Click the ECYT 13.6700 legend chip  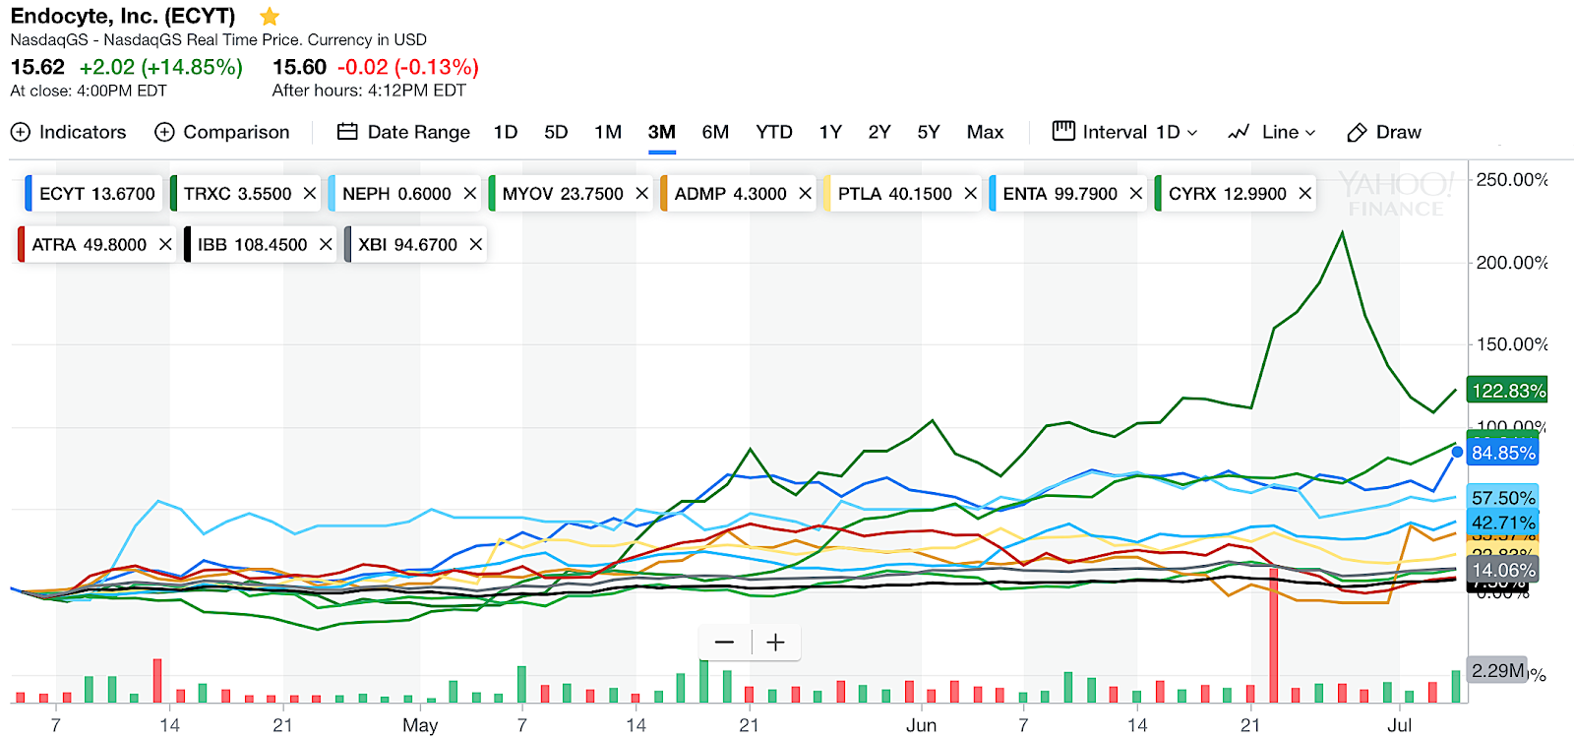(91, 194)
